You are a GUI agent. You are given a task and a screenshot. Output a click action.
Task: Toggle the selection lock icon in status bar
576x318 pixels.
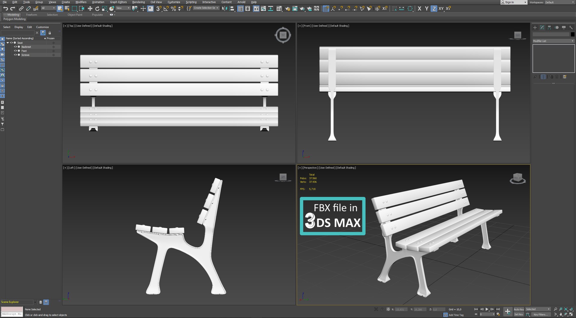(x=382, y=309)
